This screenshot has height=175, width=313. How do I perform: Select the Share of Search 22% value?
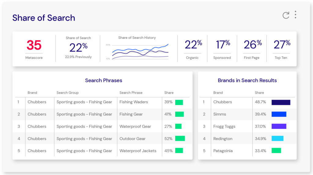pos(79,48)
